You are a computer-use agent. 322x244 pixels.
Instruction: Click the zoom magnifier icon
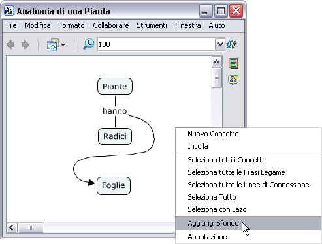coord(88,44)
